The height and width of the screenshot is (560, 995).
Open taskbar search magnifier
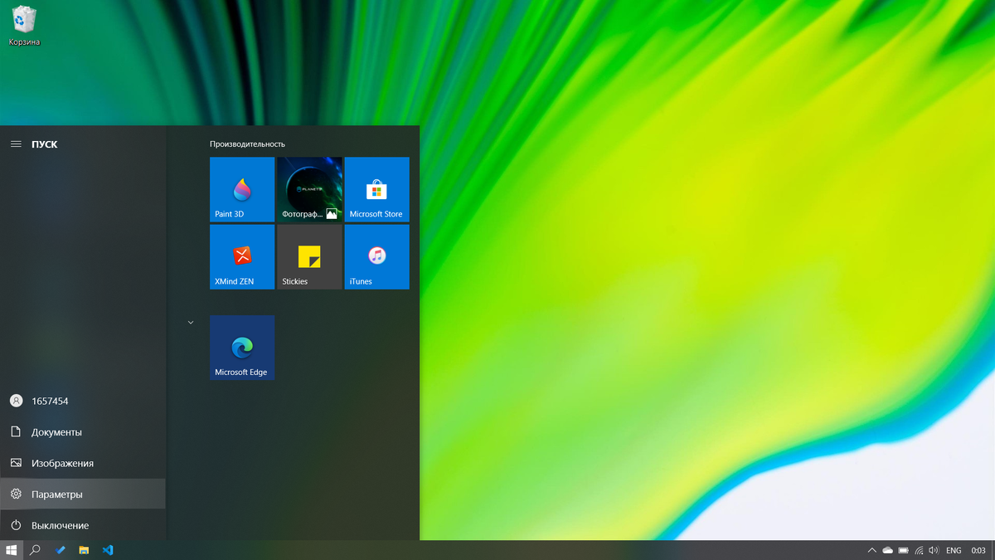point(35,550)
